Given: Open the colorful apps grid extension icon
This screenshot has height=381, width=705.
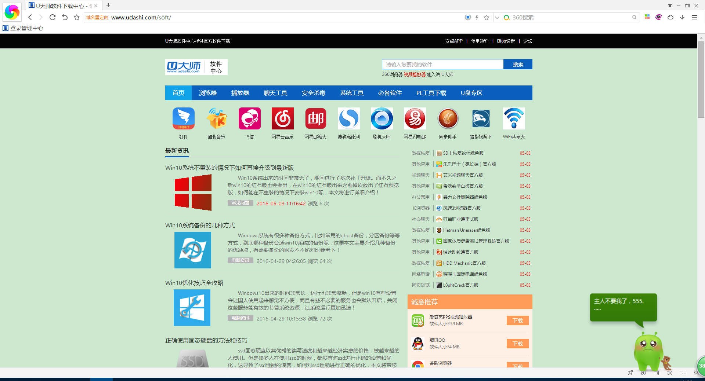Looking at the screenshot, I should coord(647,17).
